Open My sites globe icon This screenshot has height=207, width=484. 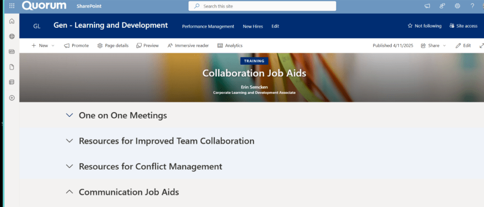(12, 36)
